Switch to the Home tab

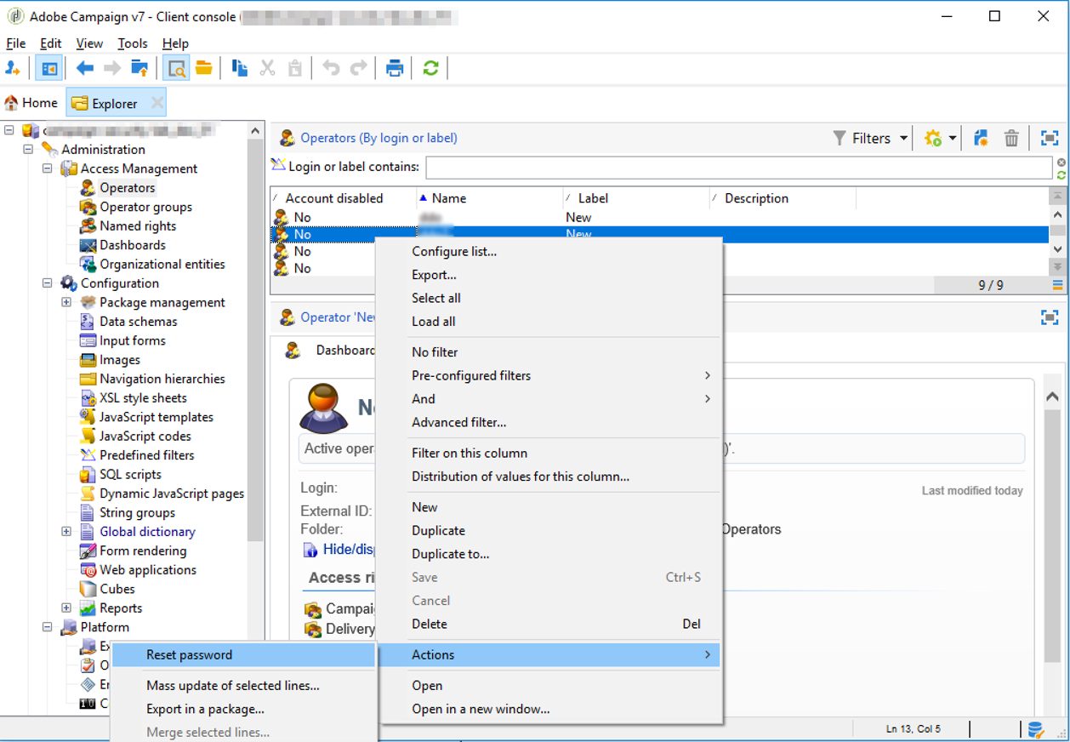tap(31, 103)
